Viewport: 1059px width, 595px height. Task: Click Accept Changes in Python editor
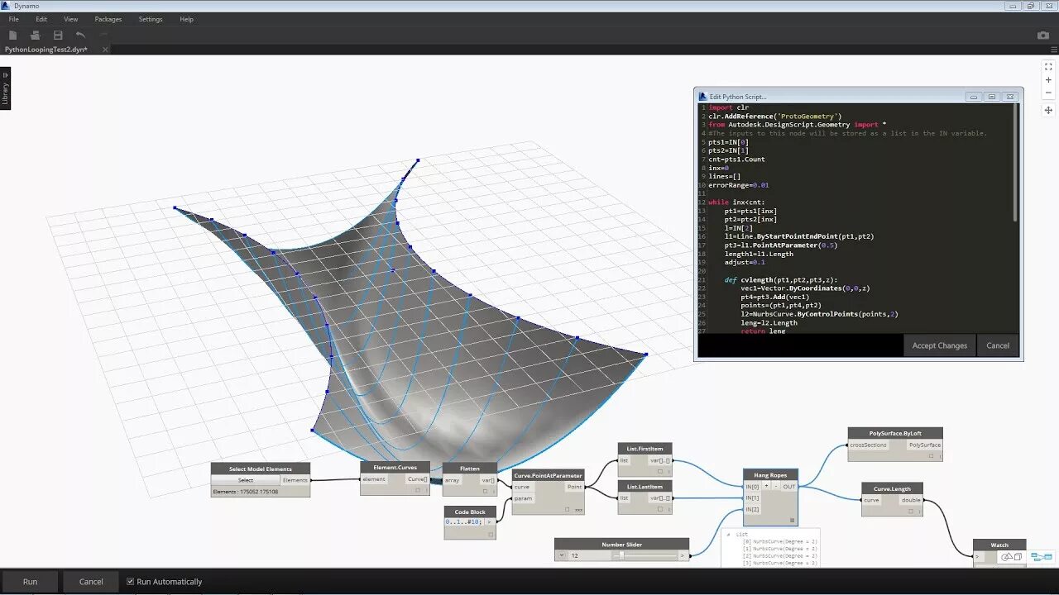940,345
